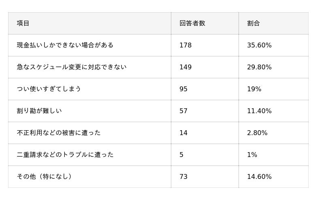
Task: Click the 2.80% value
Action: (257, 133)
